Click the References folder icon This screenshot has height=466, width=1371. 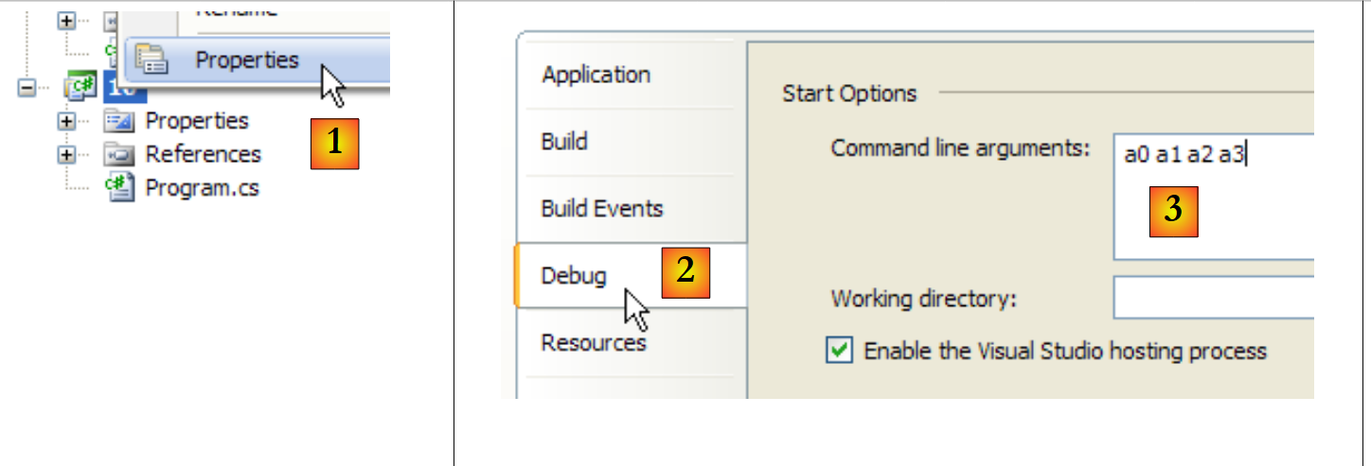point(118,154)
